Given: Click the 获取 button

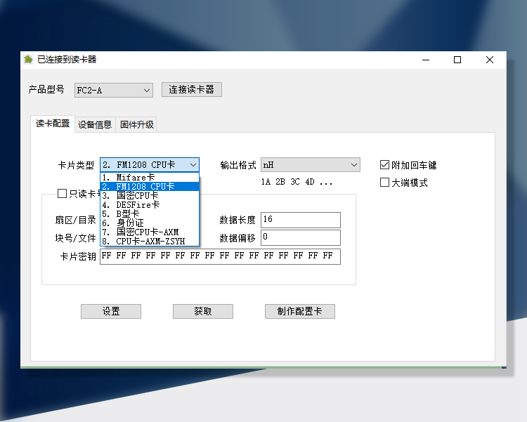Looking at the screenshot, I should [203, 311].
